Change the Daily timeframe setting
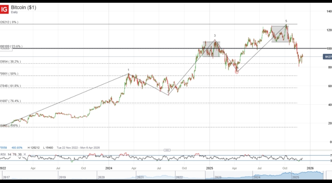Screen dimensions: 332x183 point(14,12)
